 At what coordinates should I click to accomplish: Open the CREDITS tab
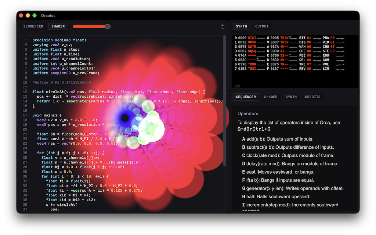coord(312,97)
